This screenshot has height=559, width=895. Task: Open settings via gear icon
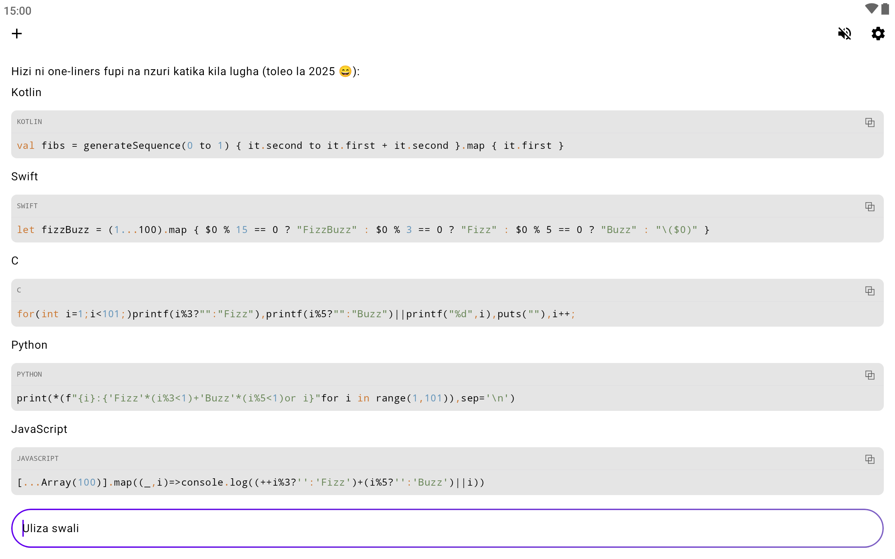pos(878,34)
